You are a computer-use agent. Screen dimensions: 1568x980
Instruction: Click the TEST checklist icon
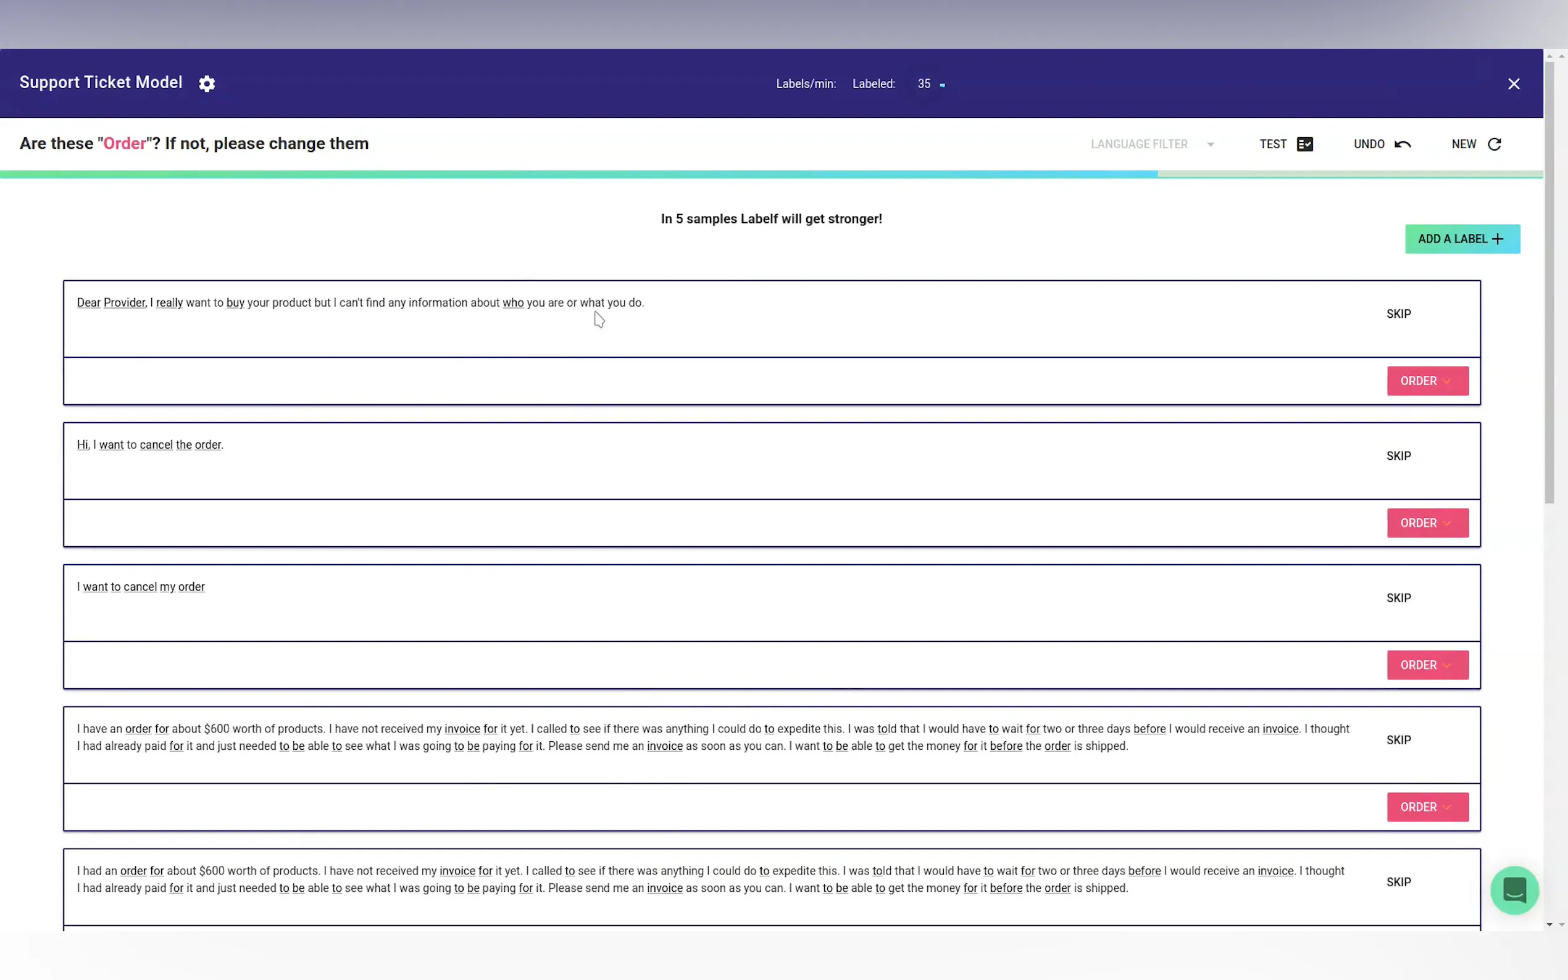pyautogui.click(x=1304, y=144)
